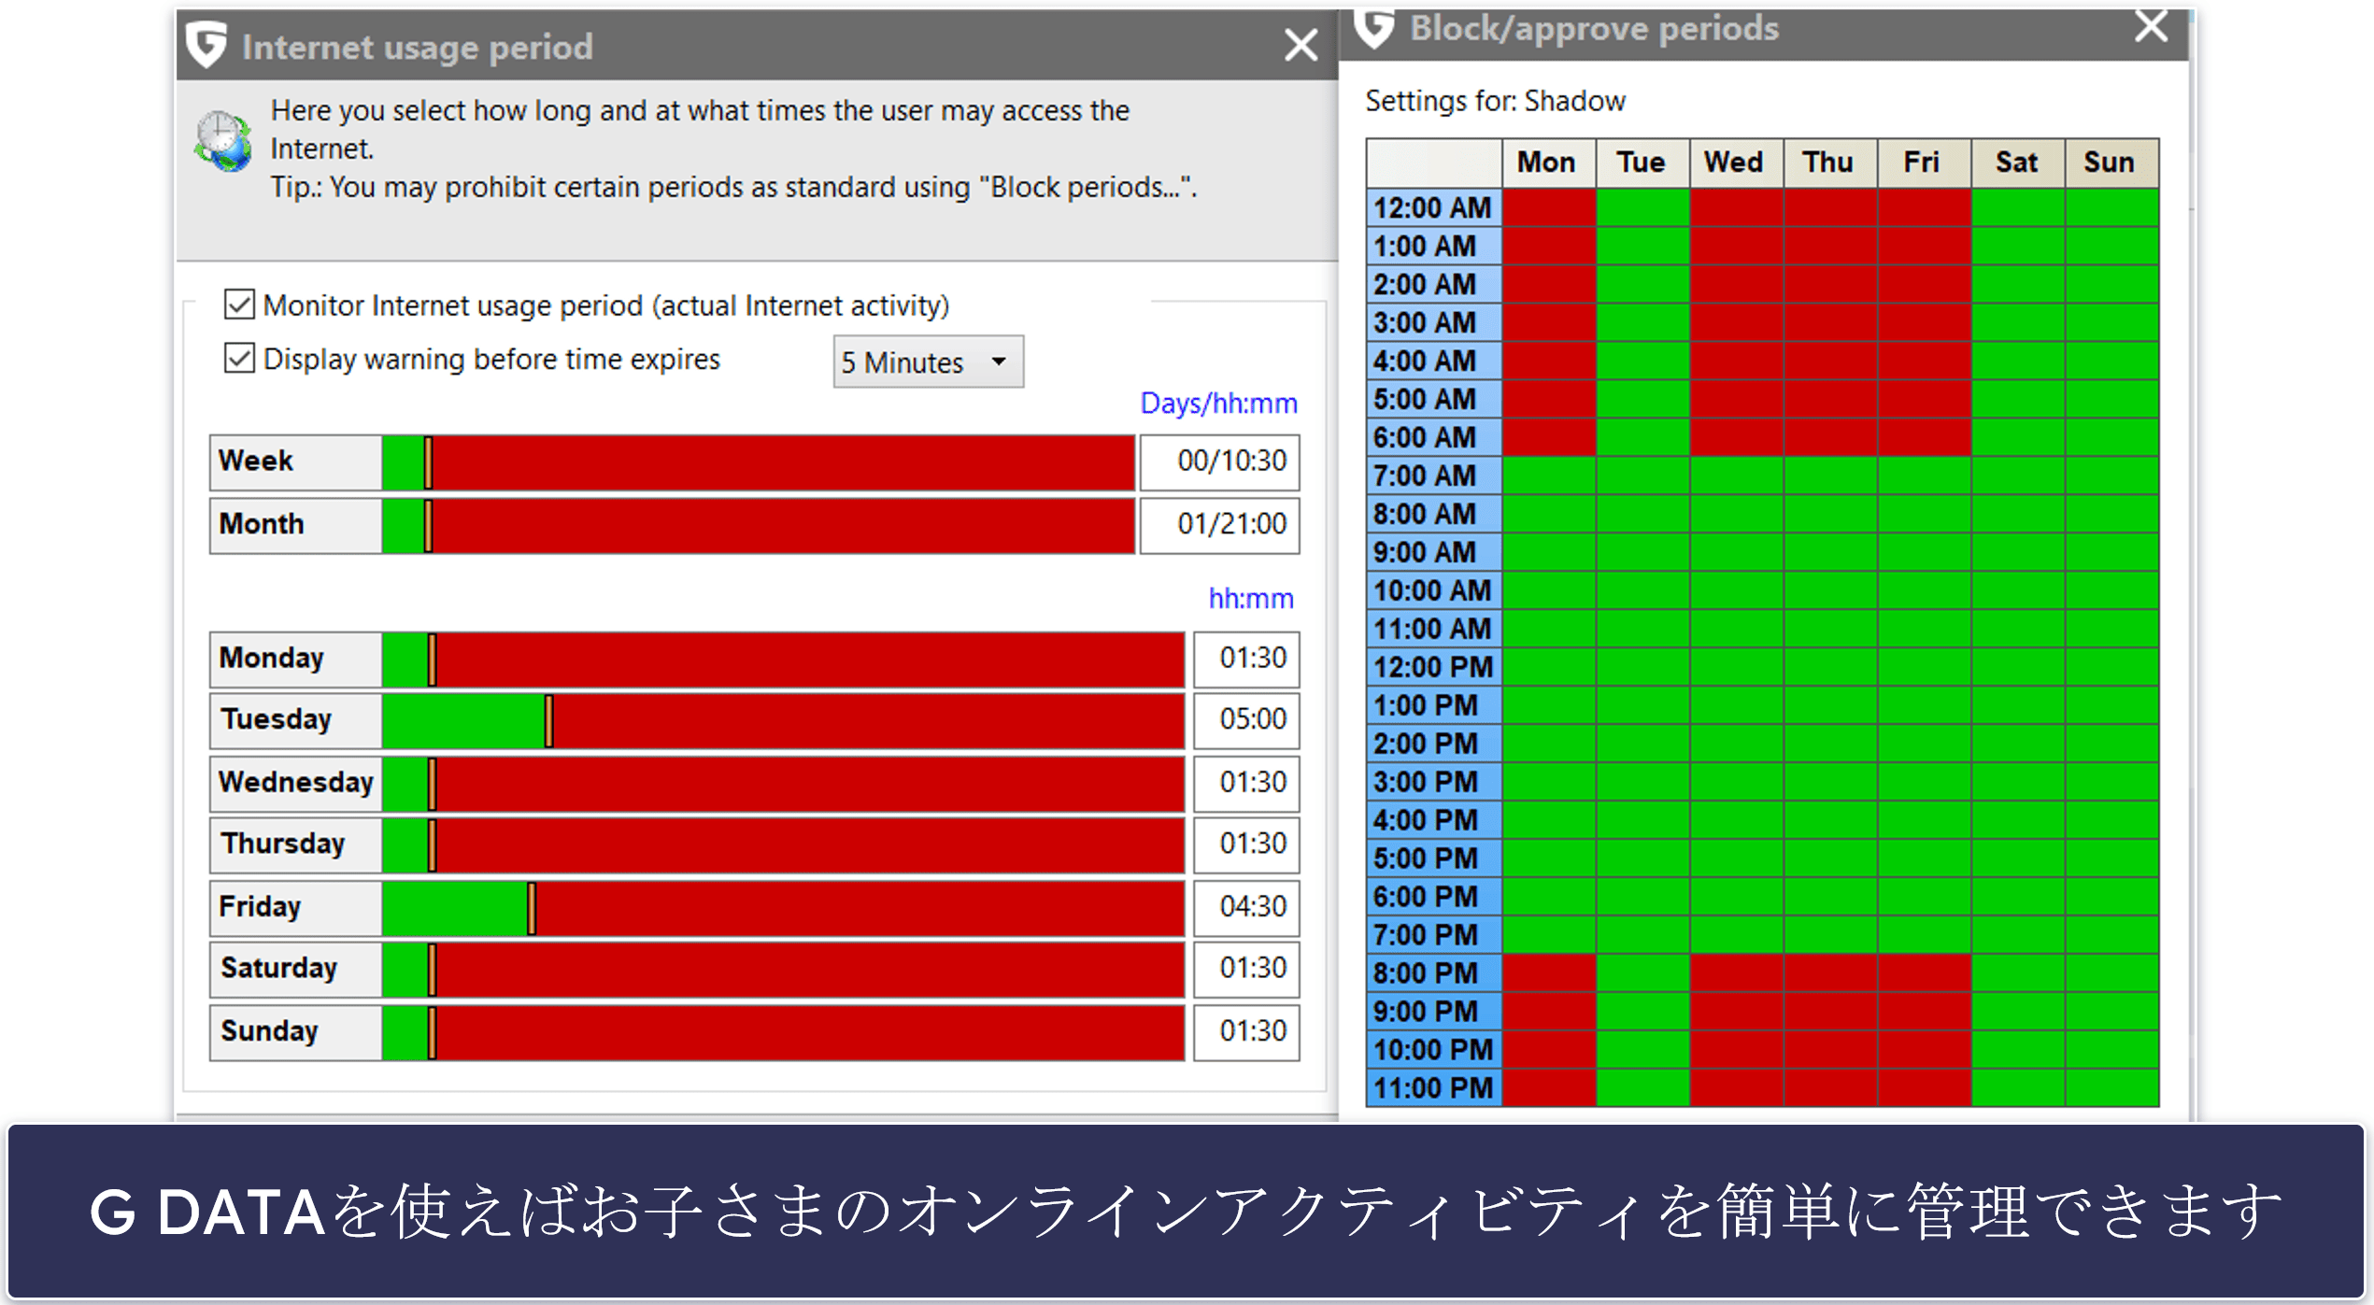Select the 3:00 PM row header
Viewport: 2374px width, 1305px height.
click(1434, 782)
